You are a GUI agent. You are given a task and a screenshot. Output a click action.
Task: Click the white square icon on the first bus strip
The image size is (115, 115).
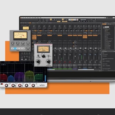(80, 62)
